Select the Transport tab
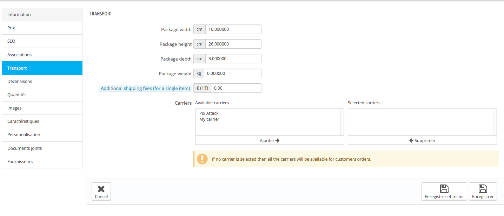This screenshot has width=504, height=216. 42,68
